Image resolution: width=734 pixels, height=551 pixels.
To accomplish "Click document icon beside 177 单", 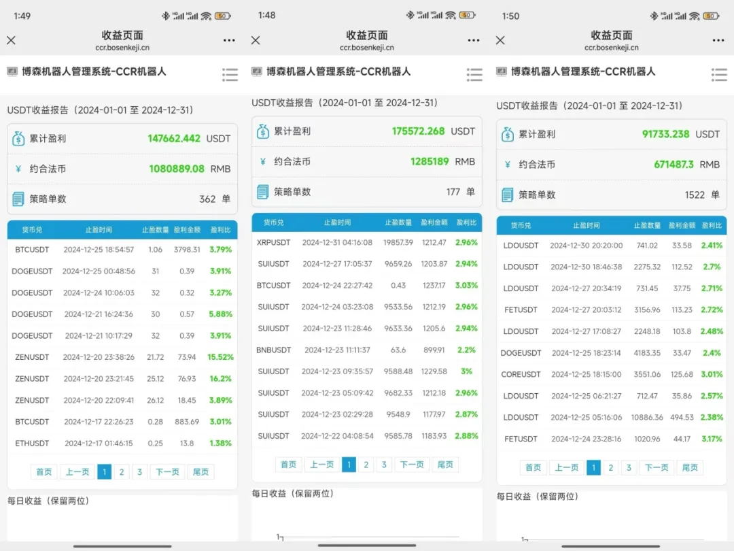I will click(x=262, y=192).
